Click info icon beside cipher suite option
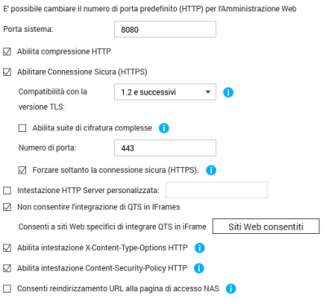Viewport: 326px width, 304px height. [164, 128]
